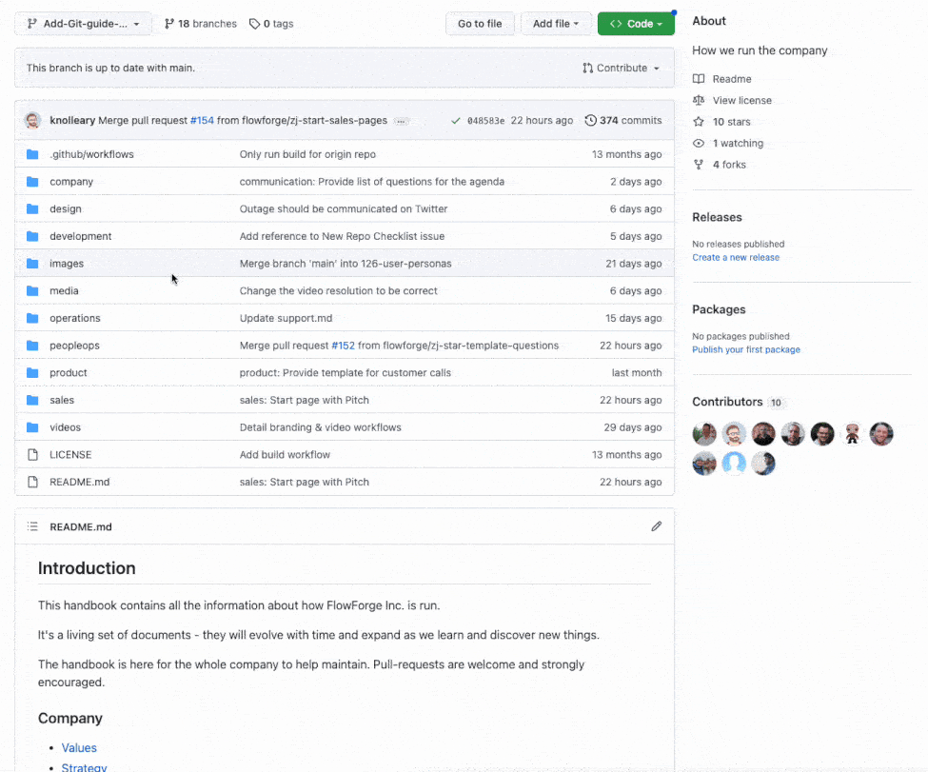Screen dimensions: 928x772
Task: Open README table of contents list icon
Action: 32,525
